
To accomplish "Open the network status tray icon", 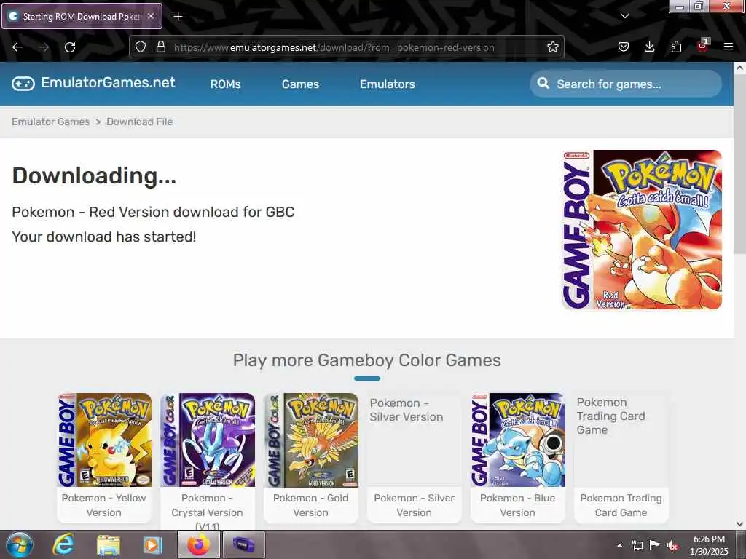I will pyautogui.click(x=637, y=545).
